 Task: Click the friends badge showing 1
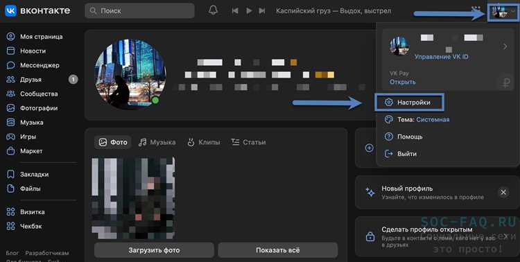point(73,80)
